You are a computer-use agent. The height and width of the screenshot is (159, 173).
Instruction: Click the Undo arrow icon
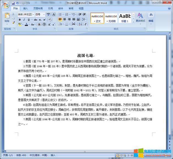coord(17,3)
